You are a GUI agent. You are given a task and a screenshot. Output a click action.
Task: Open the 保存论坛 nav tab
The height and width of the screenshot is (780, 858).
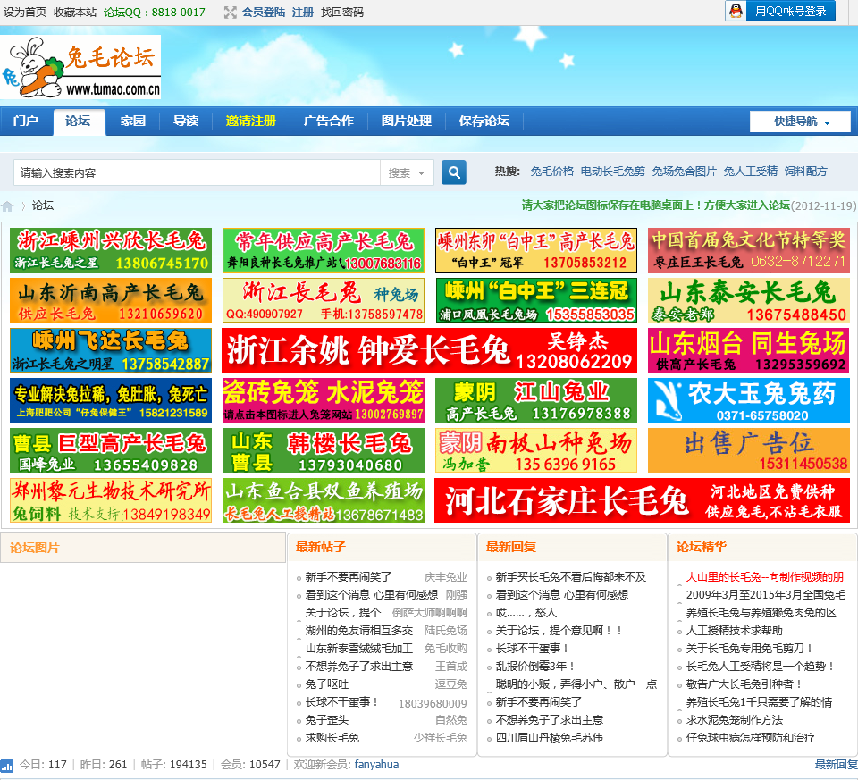point(484,121)
